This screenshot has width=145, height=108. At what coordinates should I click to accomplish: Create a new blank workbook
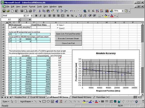(12, 11)
